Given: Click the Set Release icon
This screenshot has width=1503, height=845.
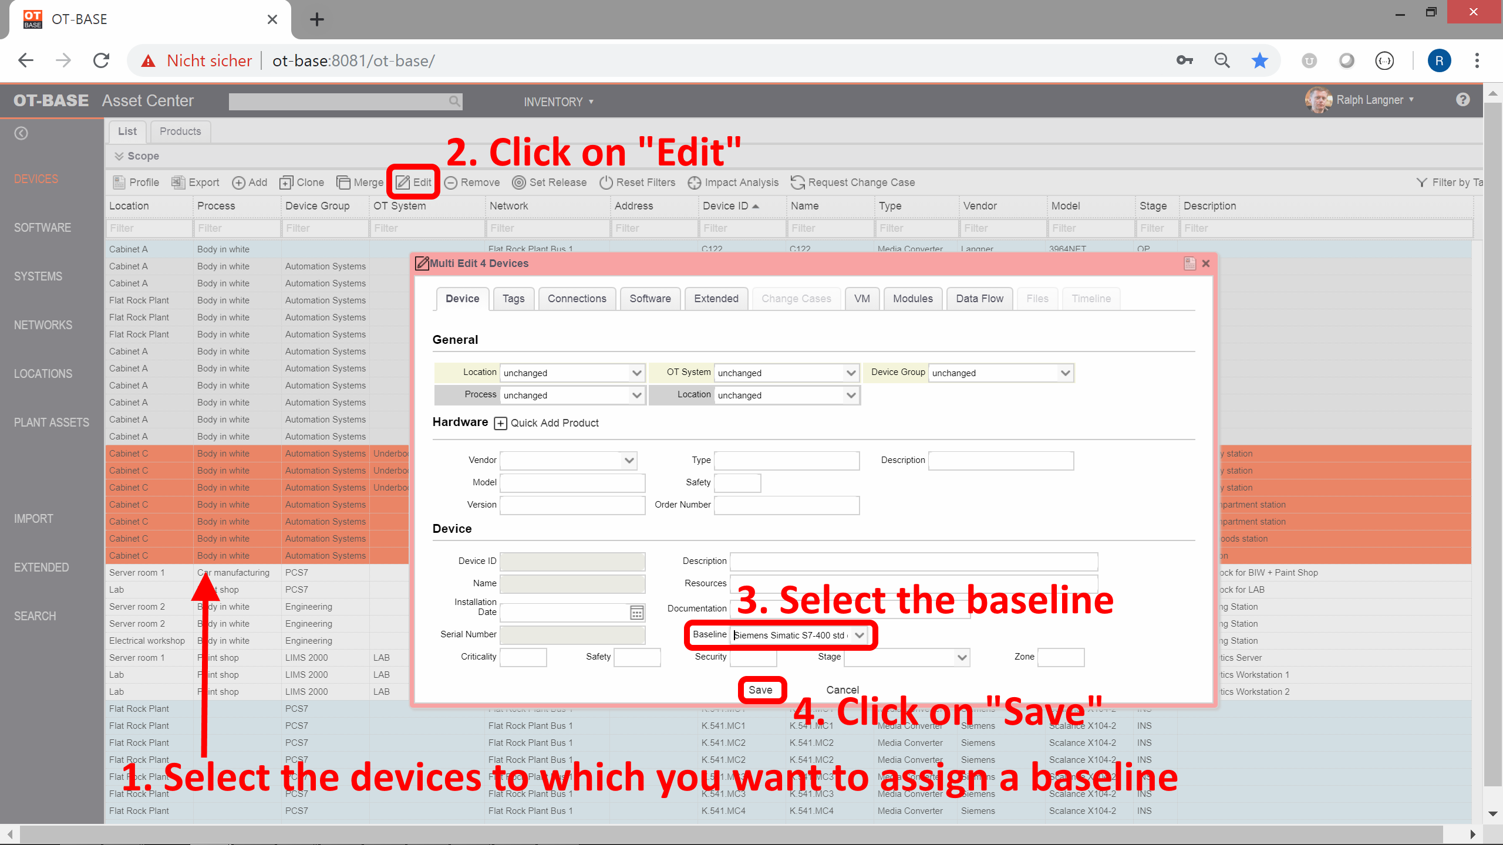Looking at the screenshot, I should click(519, 182).
